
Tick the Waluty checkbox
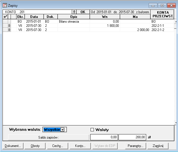pos(92,130)
